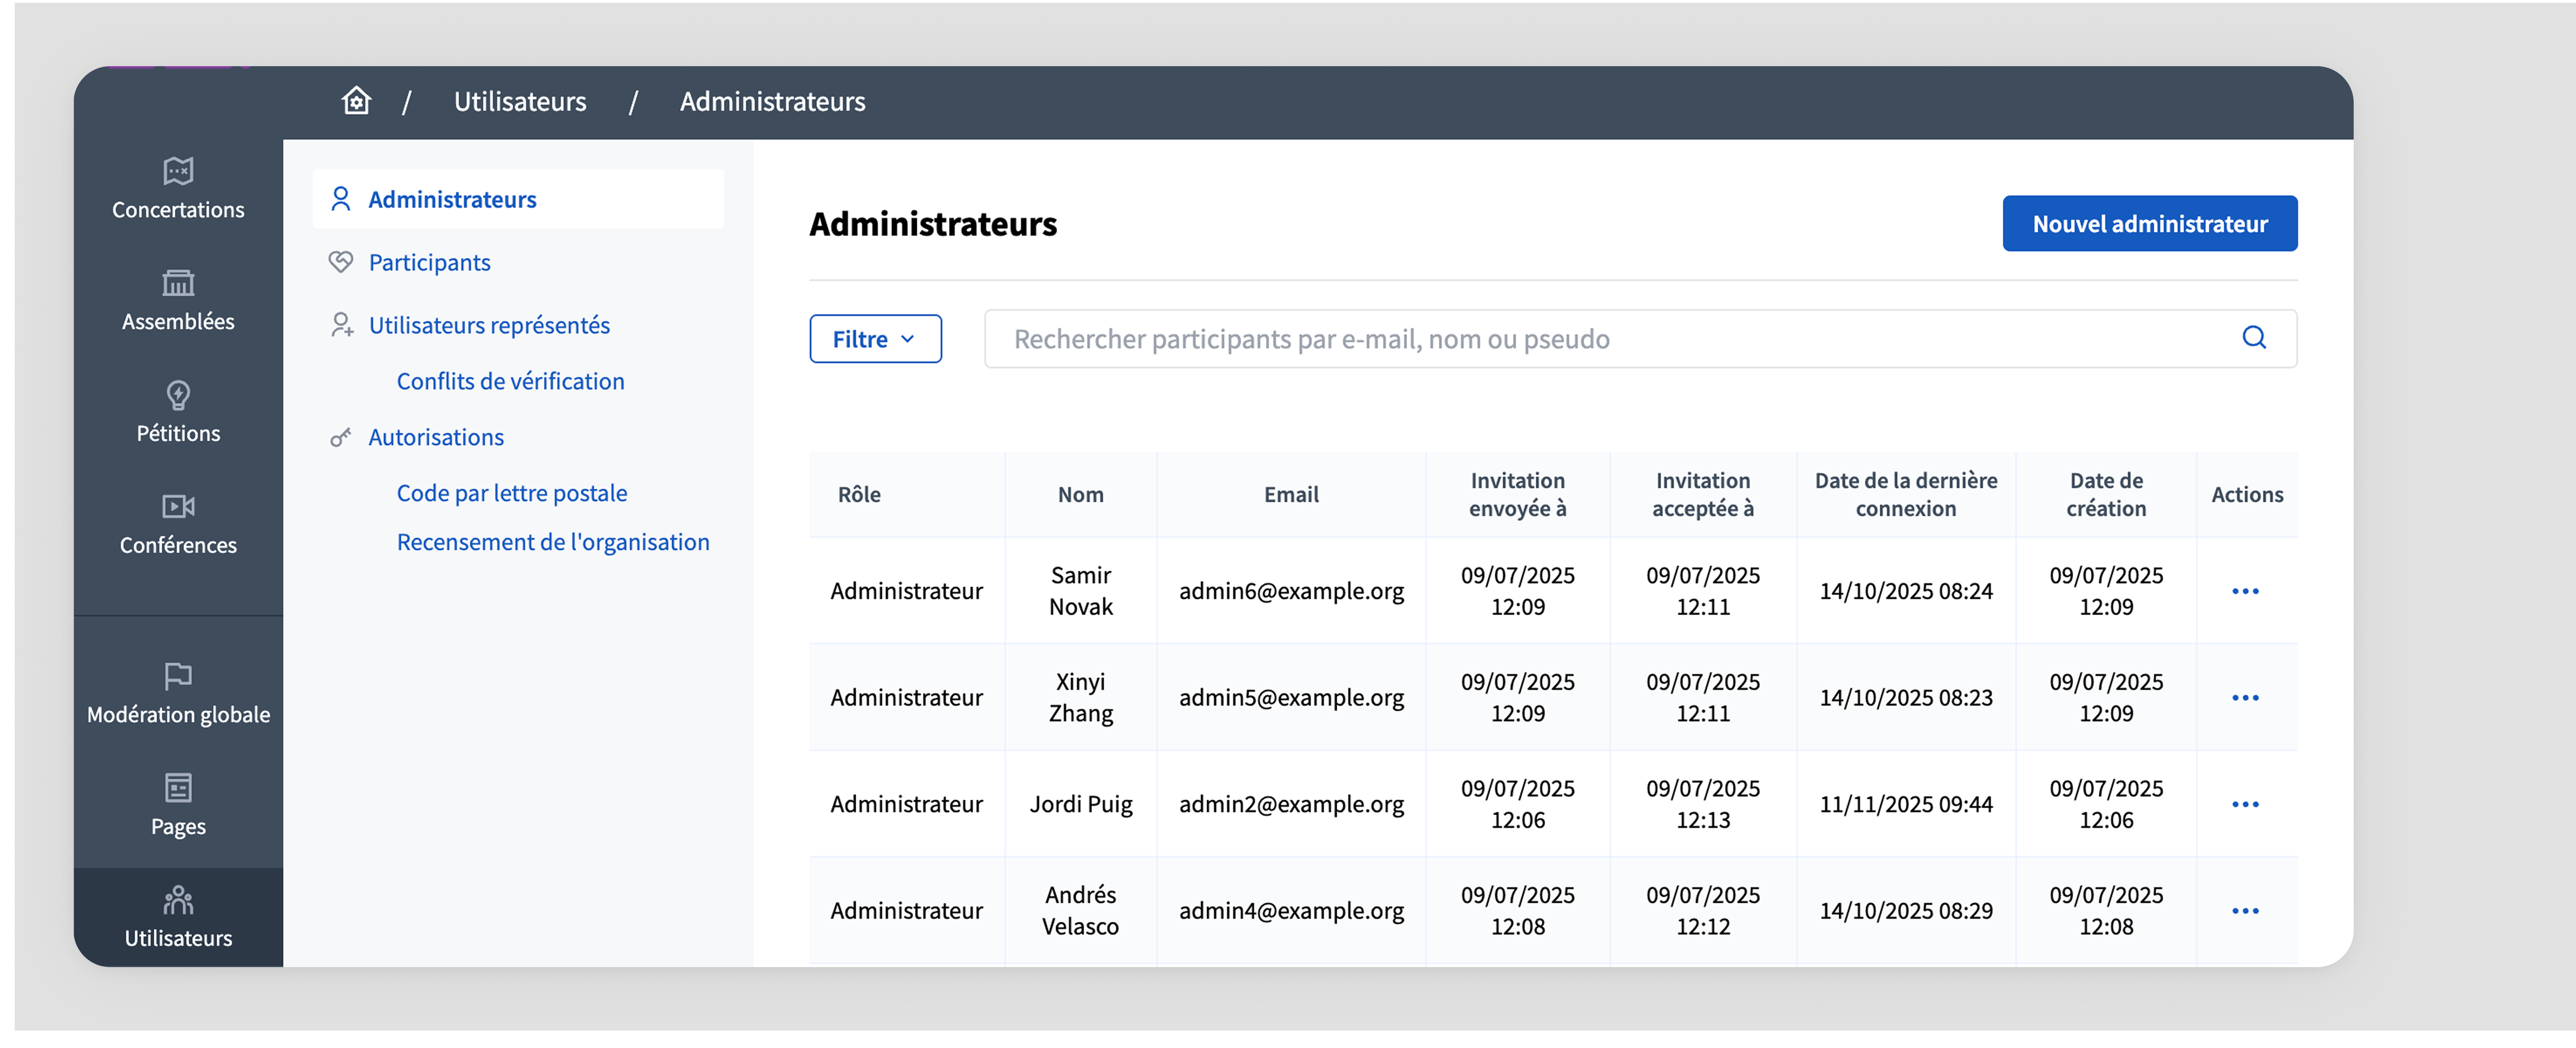Click the Pages label in sidebar

pos(178,827)
